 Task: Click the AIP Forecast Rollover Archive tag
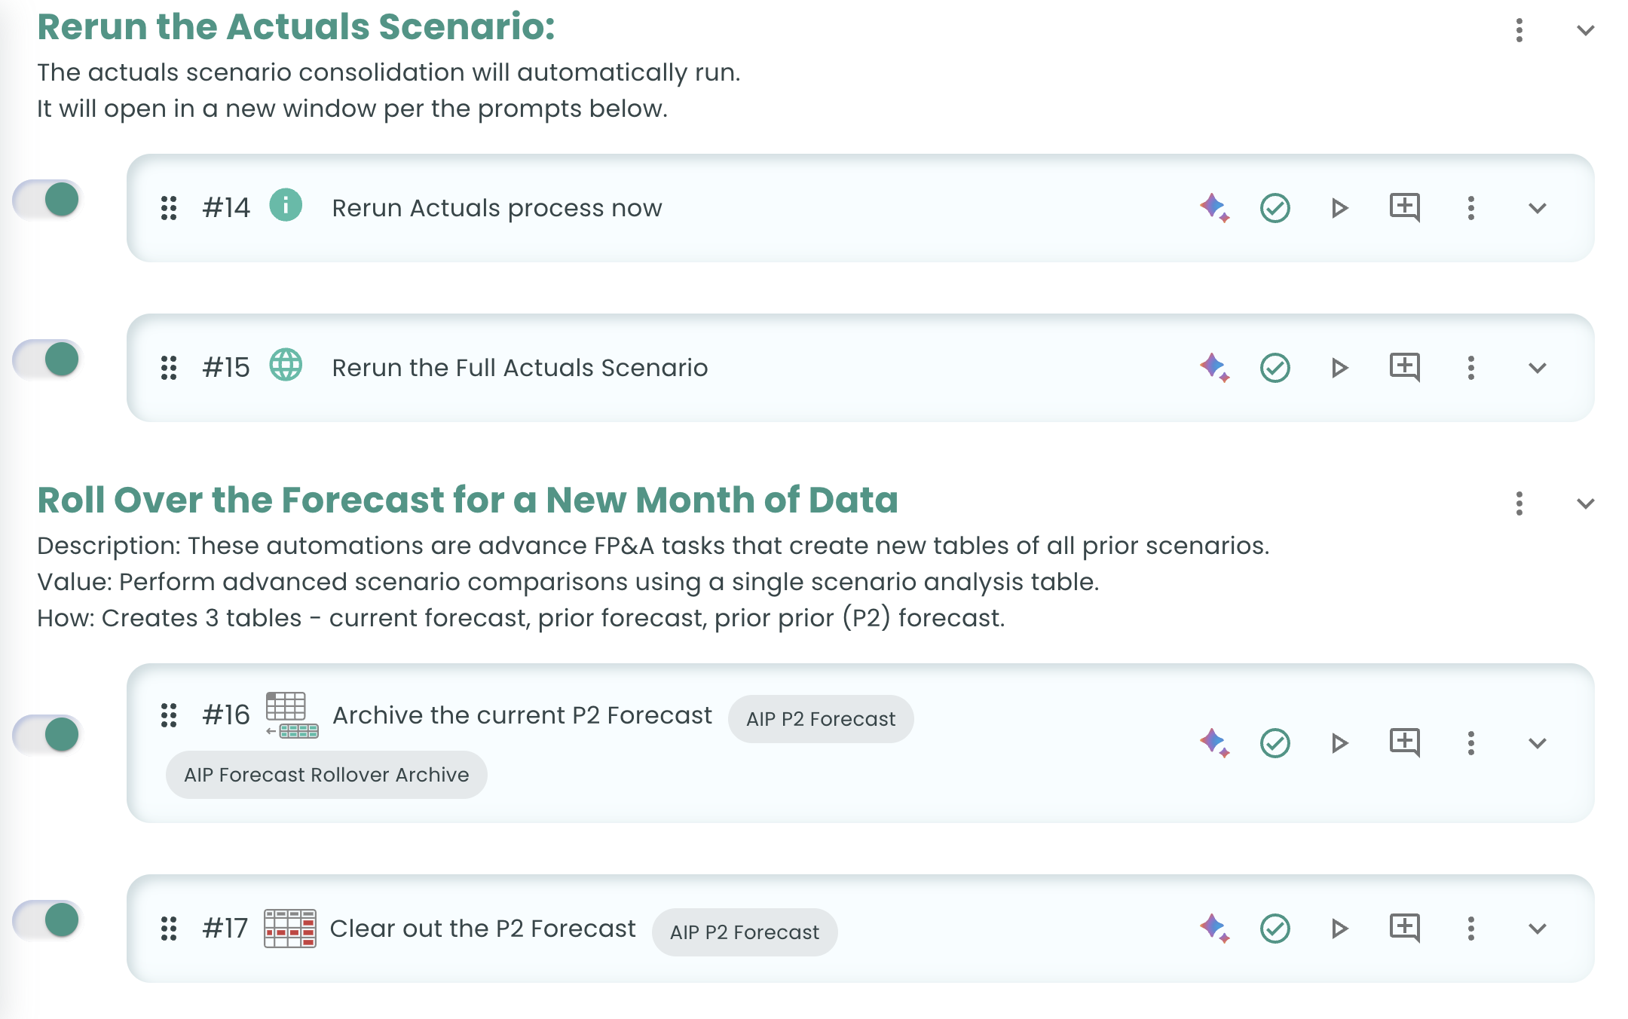click(x=326, y=775)
